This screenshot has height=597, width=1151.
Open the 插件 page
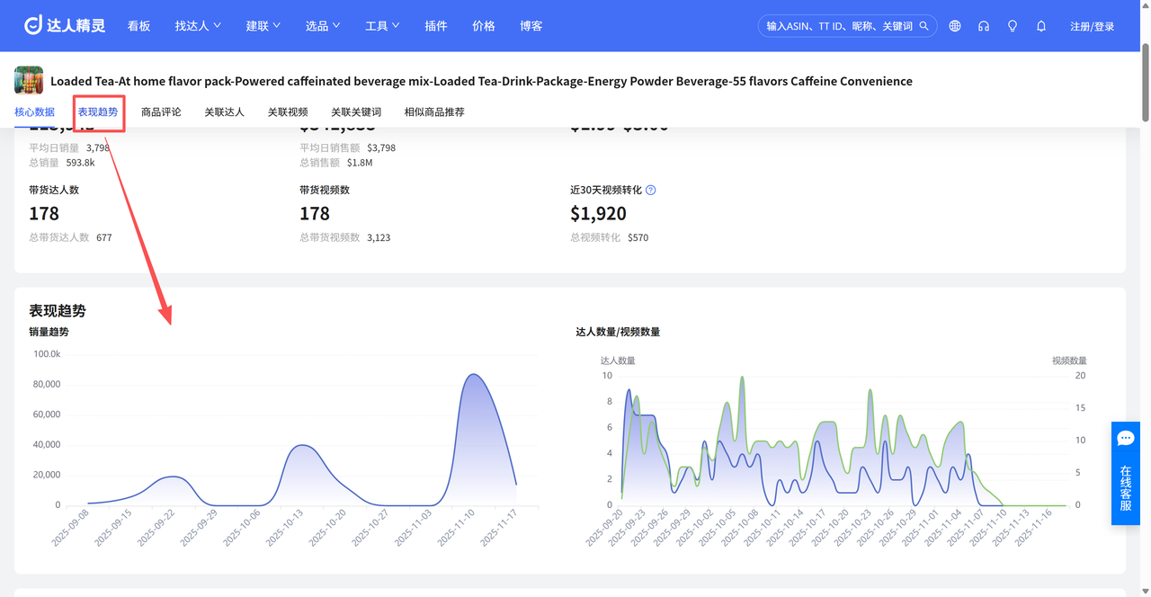point(436,26)
